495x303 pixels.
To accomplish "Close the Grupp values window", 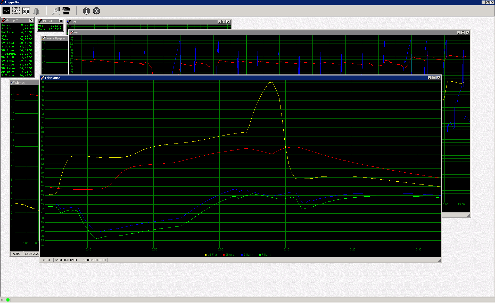I will coord(31,20).
